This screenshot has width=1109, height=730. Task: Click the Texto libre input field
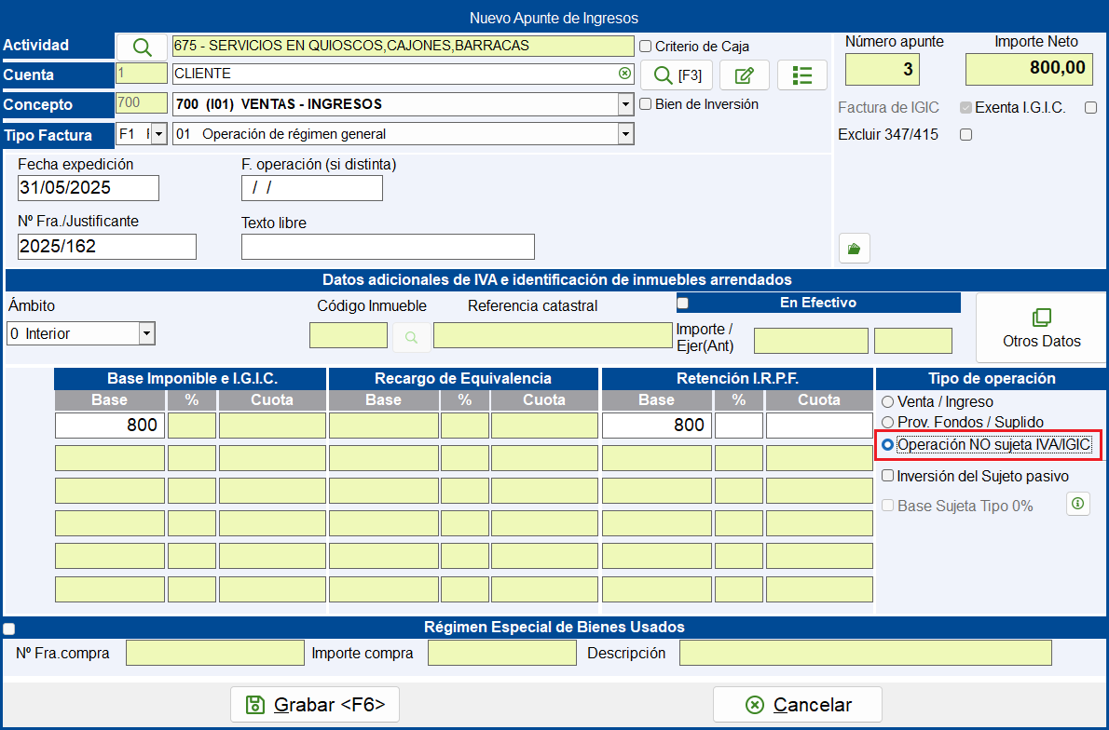click(x=388, y=247)
